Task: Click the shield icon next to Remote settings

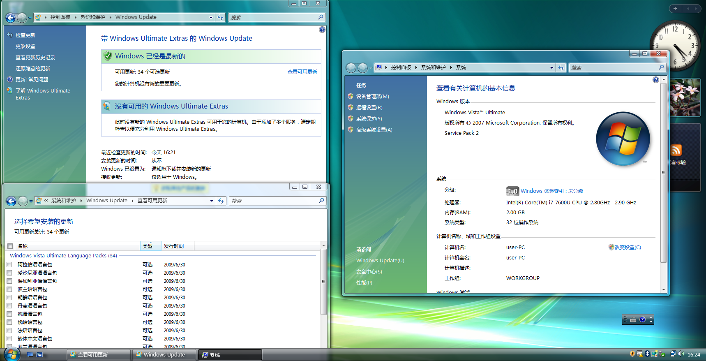Action: click(x=351, y=107)
